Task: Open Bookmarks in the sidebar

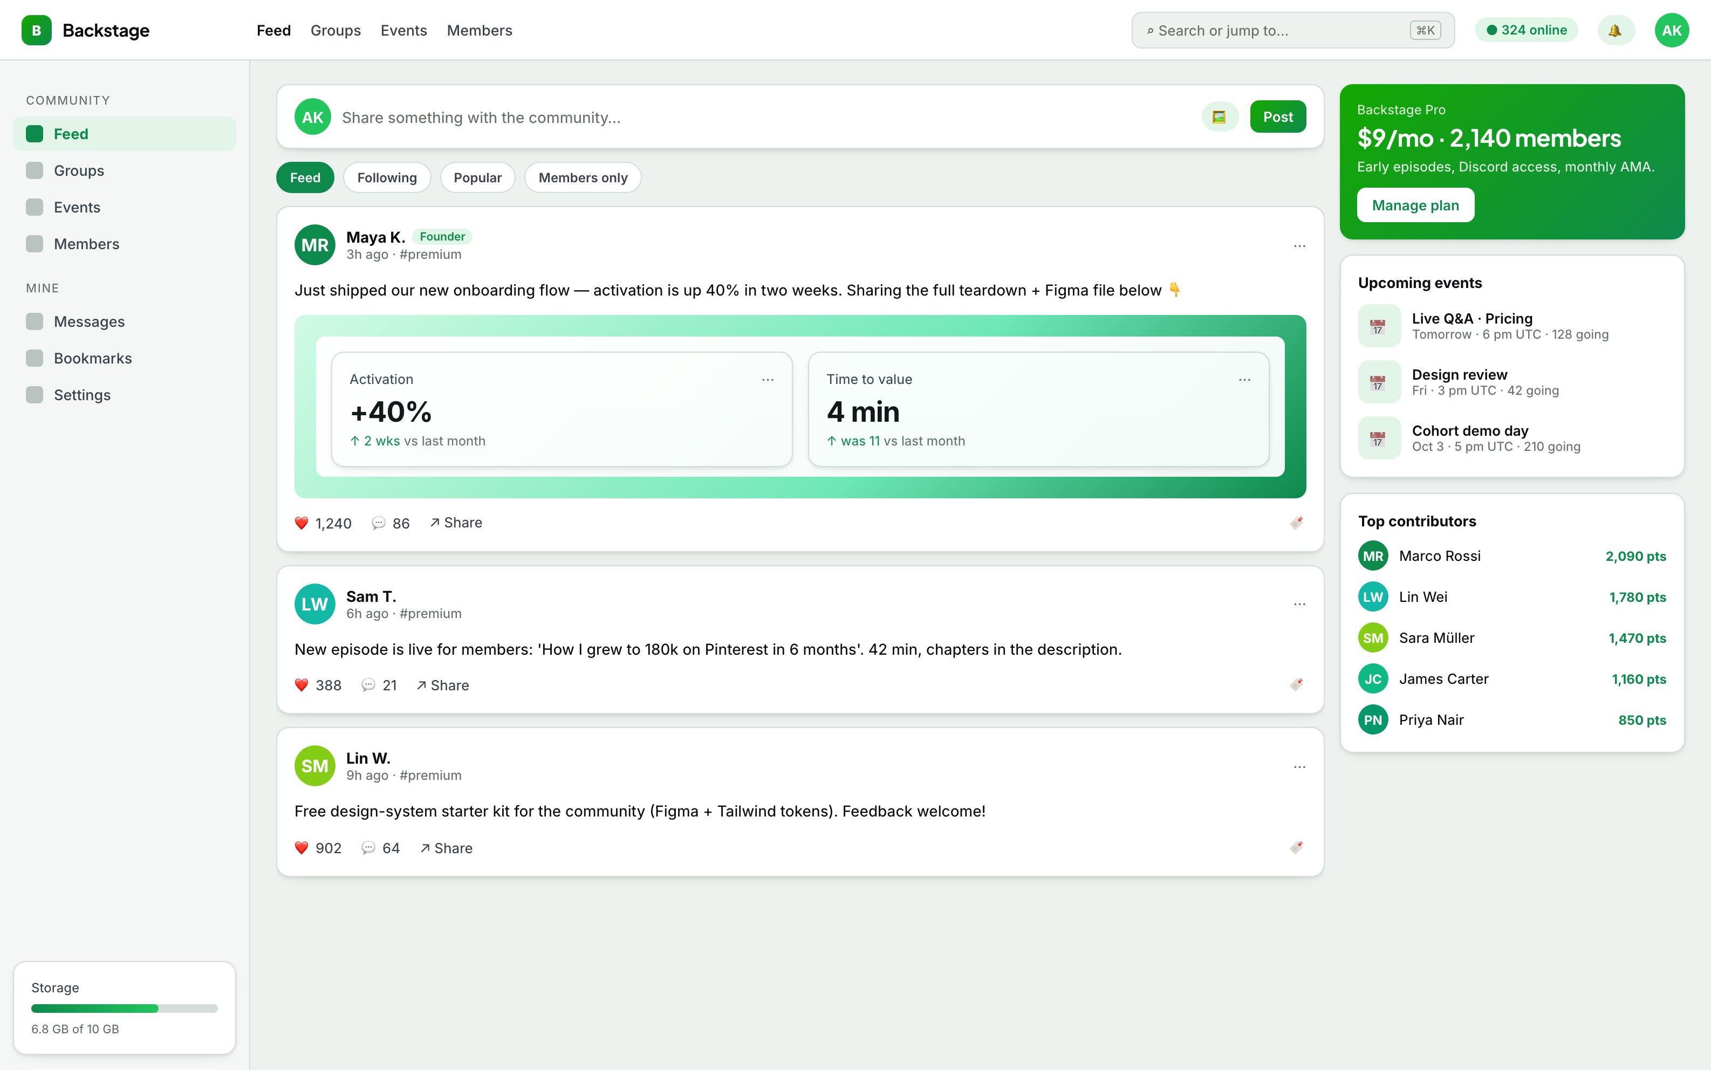Action: [x=125, y=358]
